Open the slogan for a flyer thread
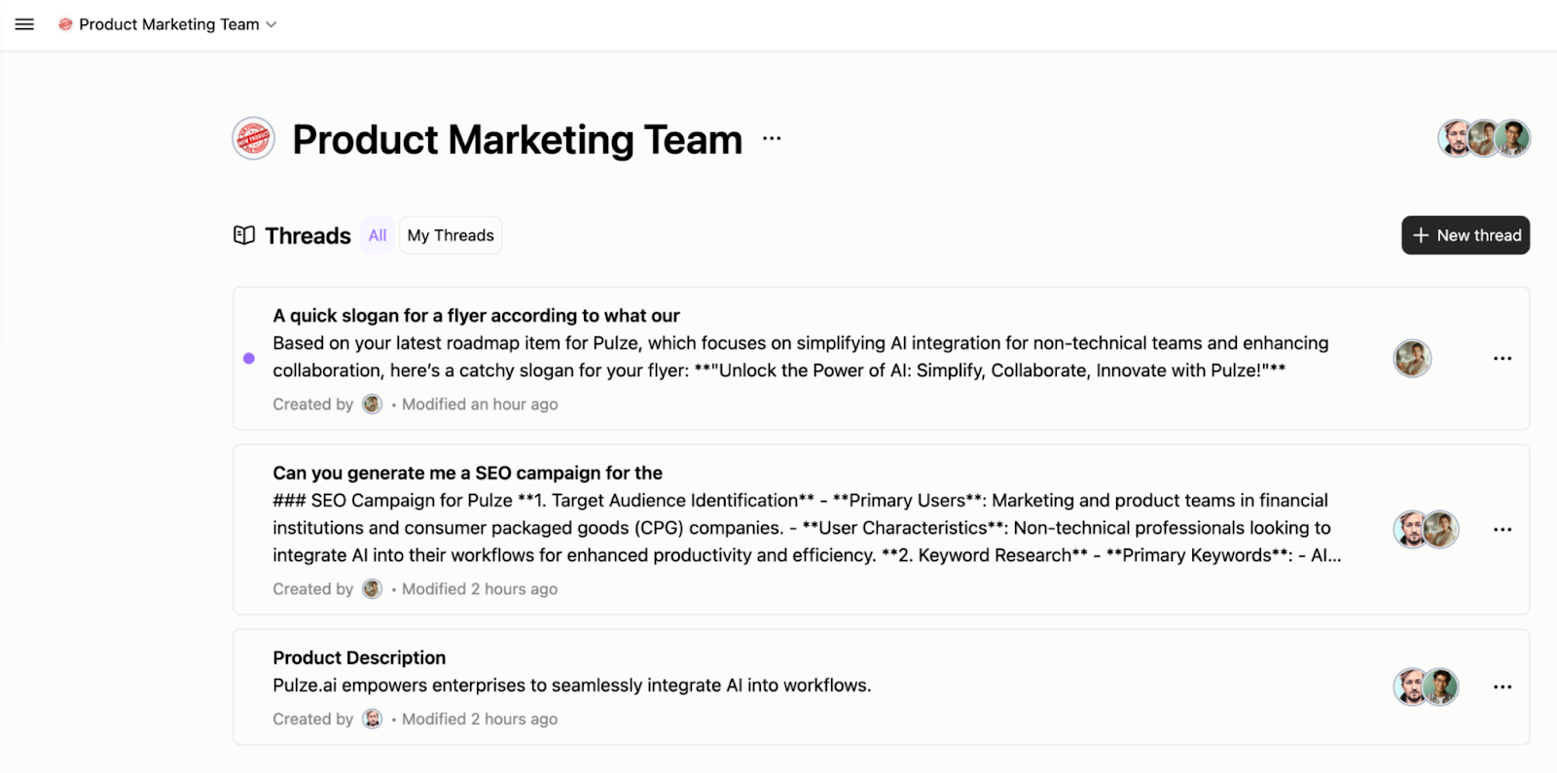This screenshot has width=1557, height=773. 476,316
